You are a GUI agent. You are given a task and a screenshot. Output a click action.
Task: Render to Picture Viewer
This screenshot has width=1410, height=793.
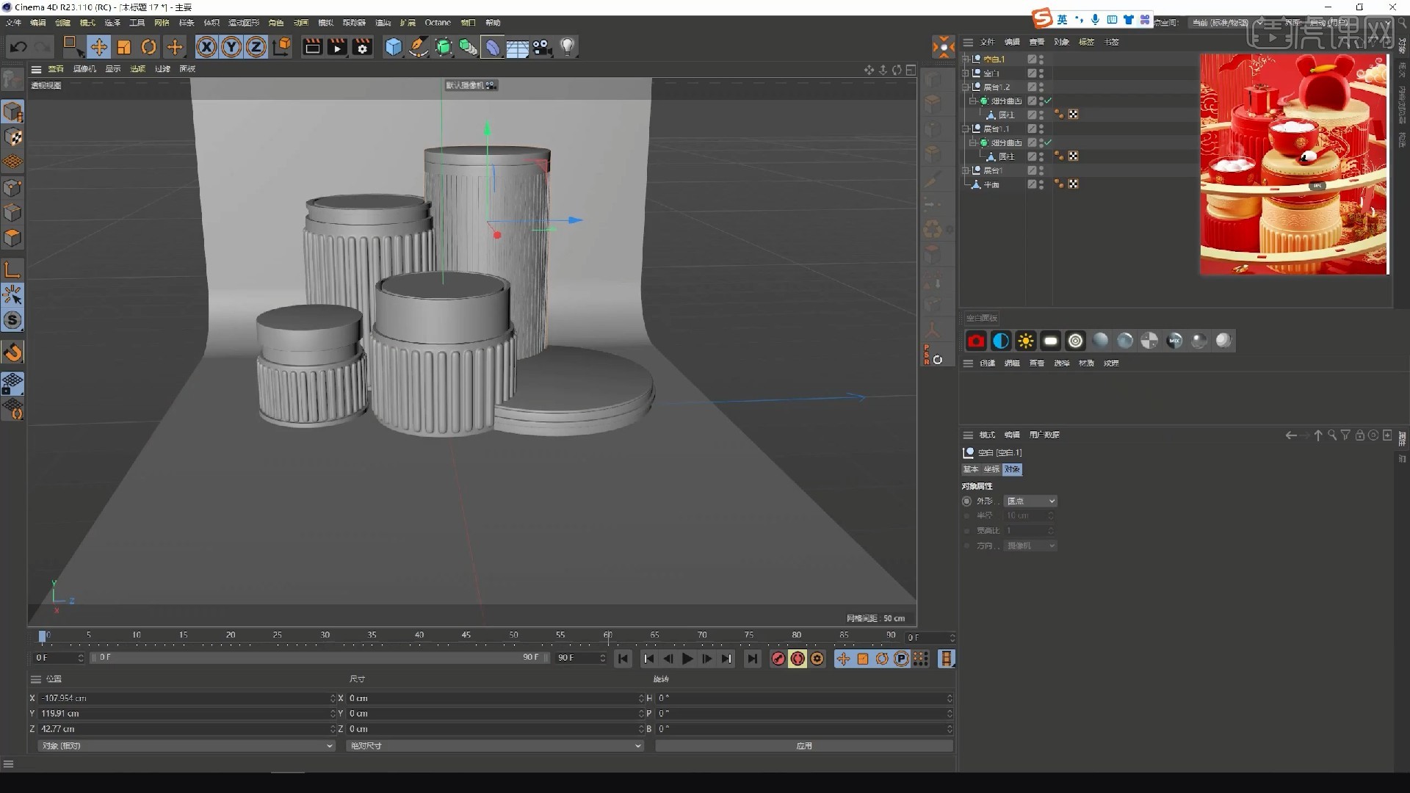pos(337,47)
